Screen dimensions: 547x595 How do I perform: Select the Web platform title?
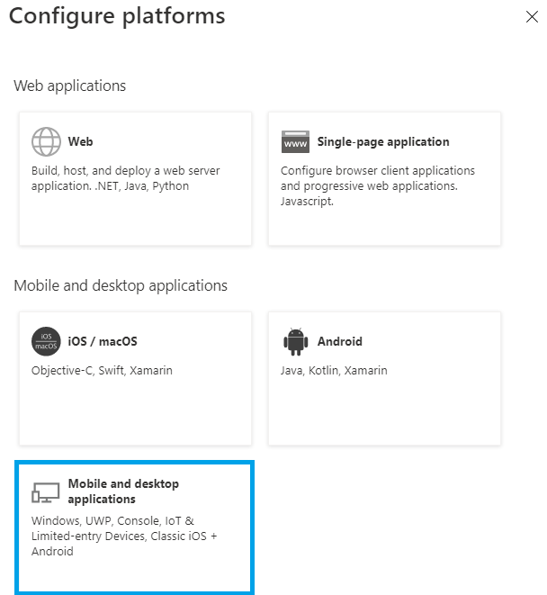point(80,141)
